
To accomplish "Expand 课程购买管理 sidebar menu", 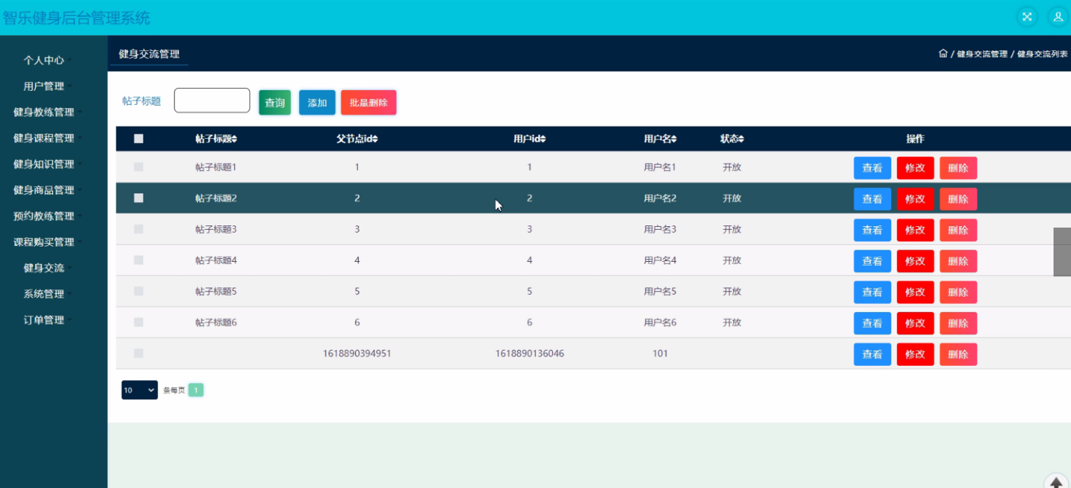I will 44,242.
